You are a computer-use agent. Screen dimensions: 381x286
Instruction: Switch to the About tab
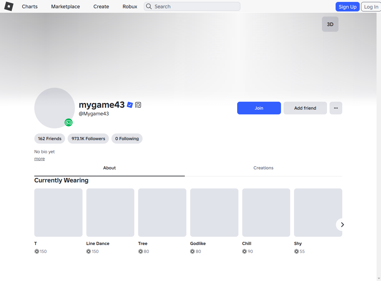[x=110, y=168]
